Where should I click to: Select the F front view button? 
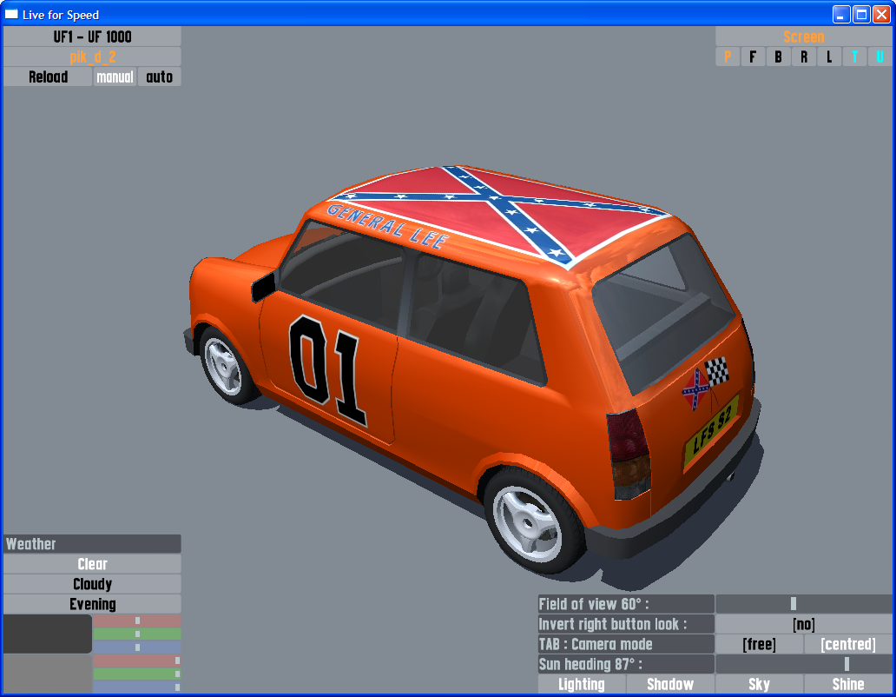click(x=753, y=56)
